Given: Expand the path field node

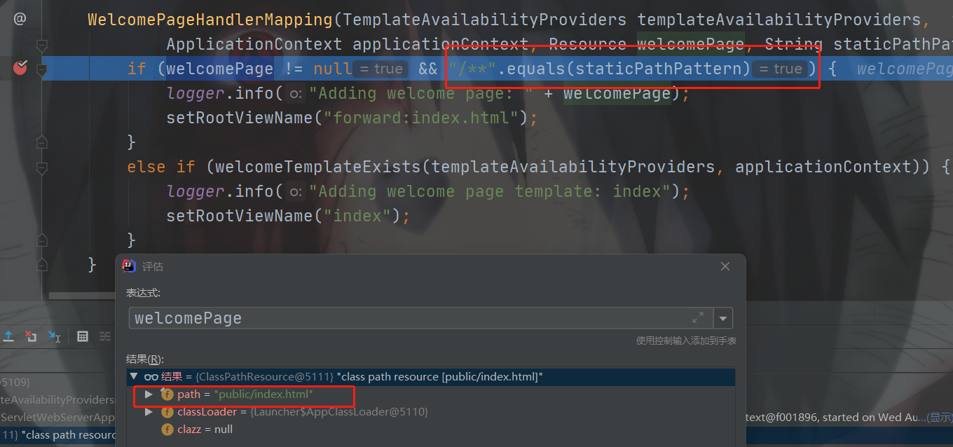Looking at the screenshot, I should [149, 394].
